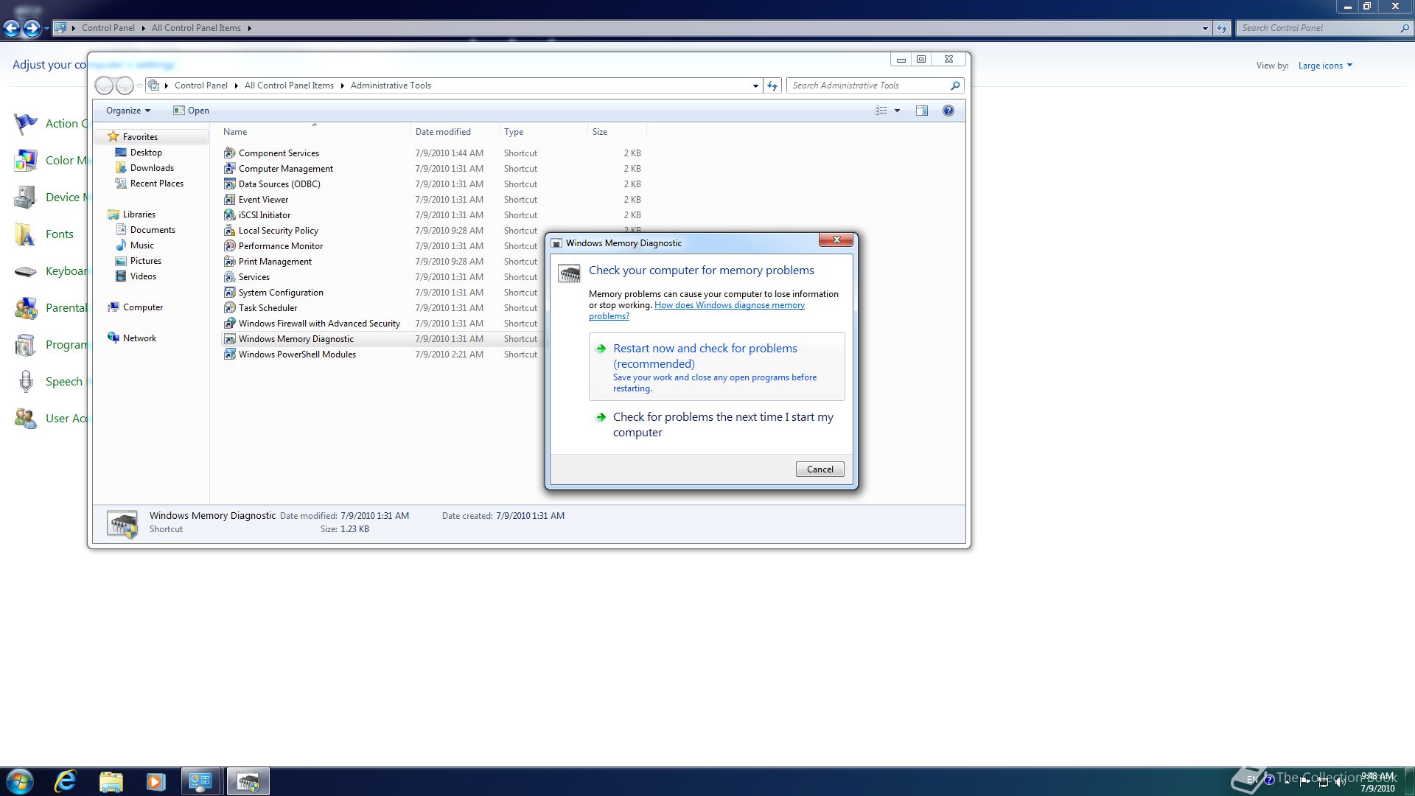
Task: Click the Memory Diagnostic taskbar icon
Action: pos(248,781)
